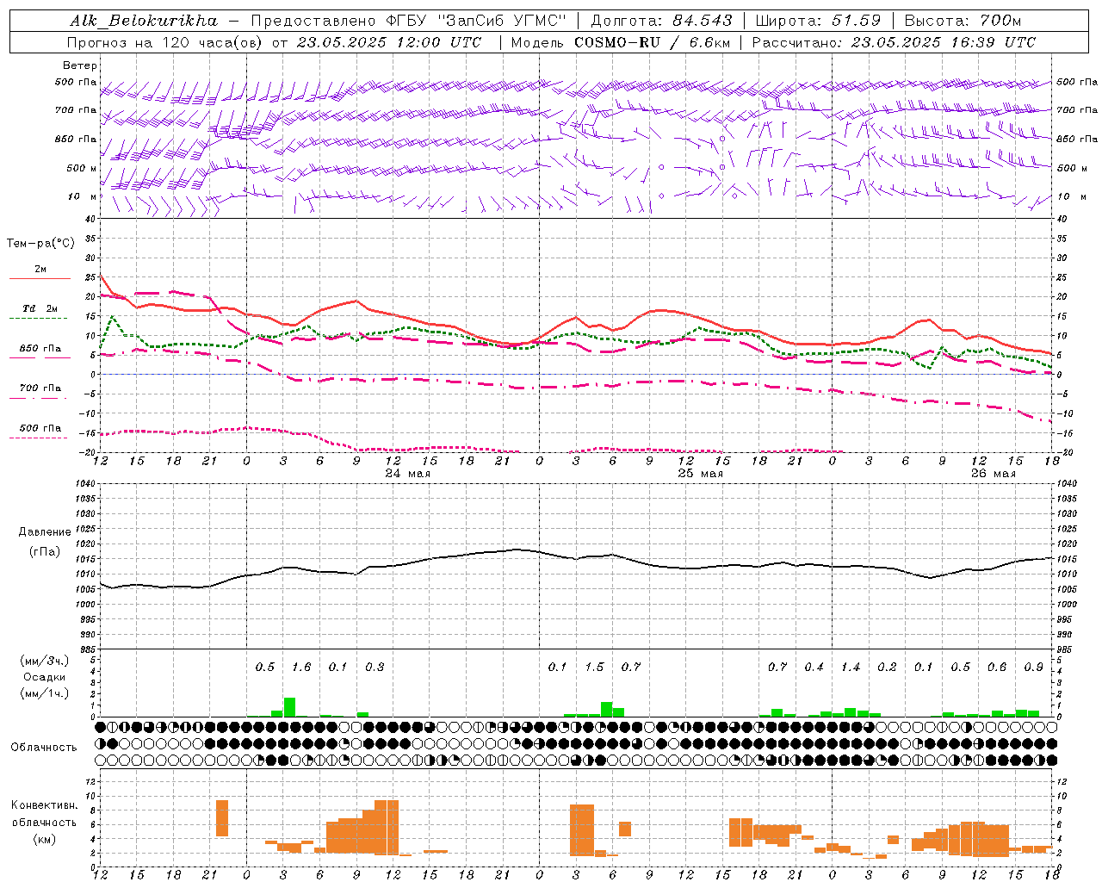The image size is (1102, 882).
Task: Click the 1.4 precipitation total
Action: (x=851, y=668)
